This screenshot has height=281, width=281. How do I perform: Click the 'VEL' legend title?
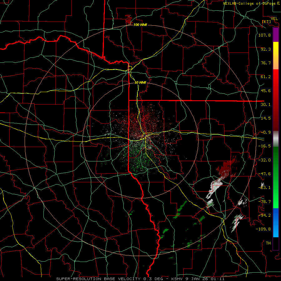[274, 18]
